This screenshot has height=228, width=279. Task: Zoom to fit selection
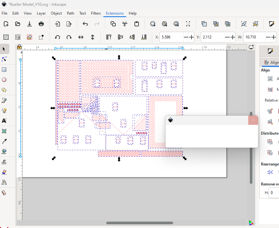(x=153, y=24)
